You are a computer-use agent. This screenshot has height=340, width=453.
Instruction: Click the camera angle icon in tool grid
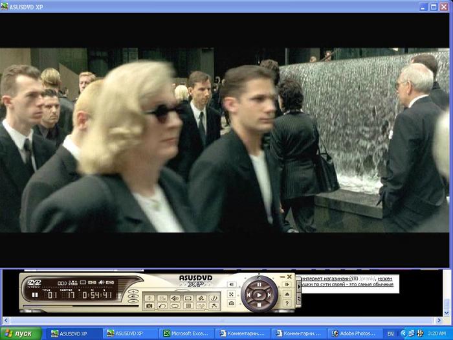click(162, 298)
